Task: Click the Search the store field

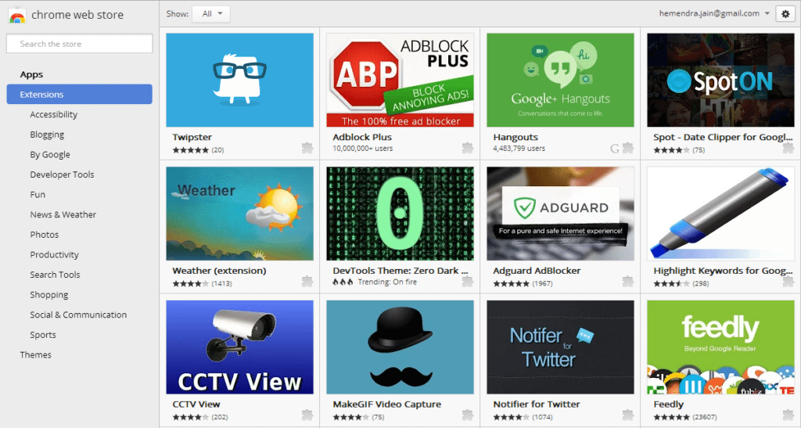Action: point(78,44)
